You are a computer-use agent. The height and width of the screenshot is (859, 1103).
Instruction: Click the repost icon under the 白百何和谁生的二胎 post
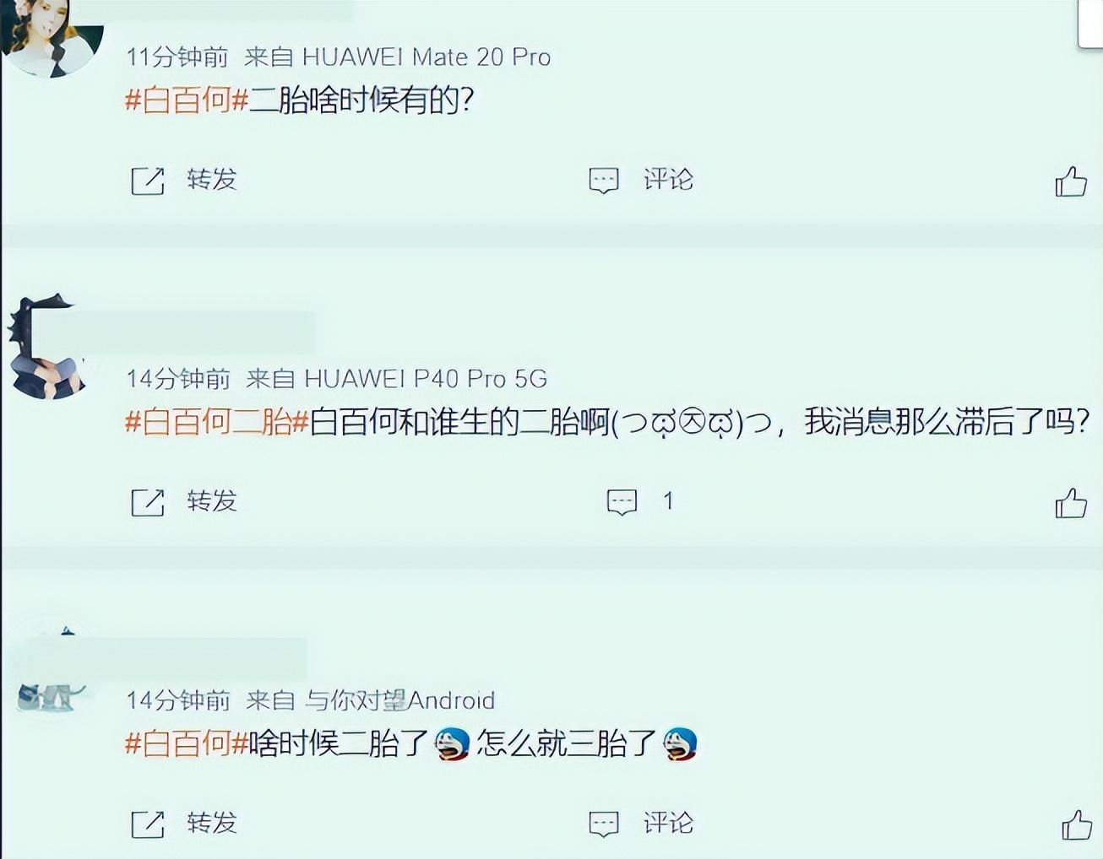click(148, 502)
